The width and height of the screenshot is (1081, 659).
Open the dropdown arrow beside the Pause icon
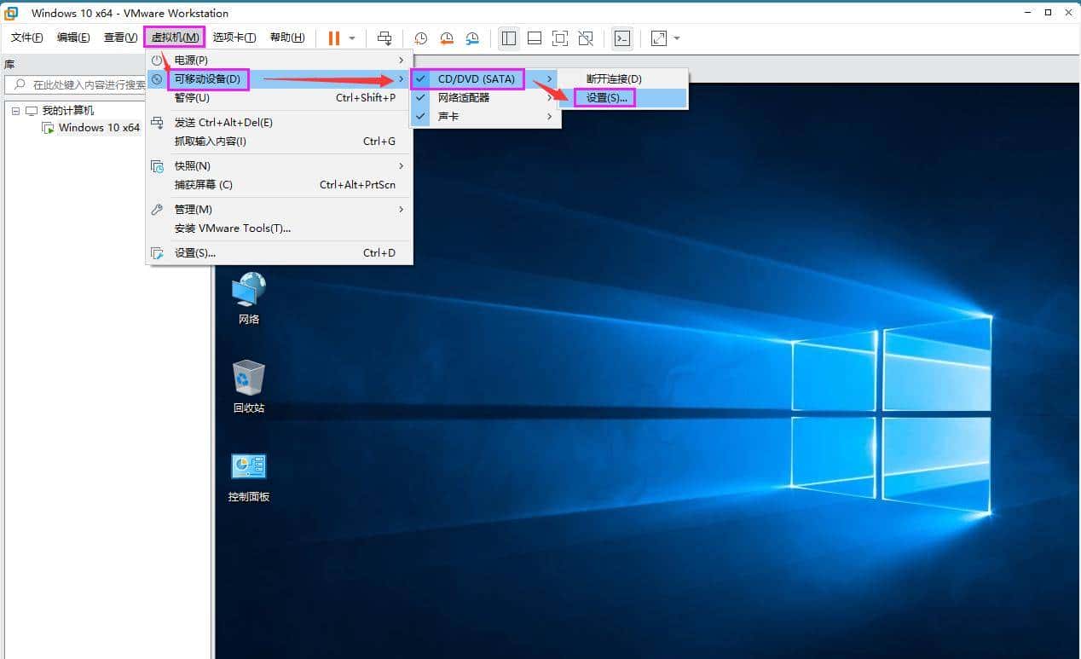click(351, 38)
